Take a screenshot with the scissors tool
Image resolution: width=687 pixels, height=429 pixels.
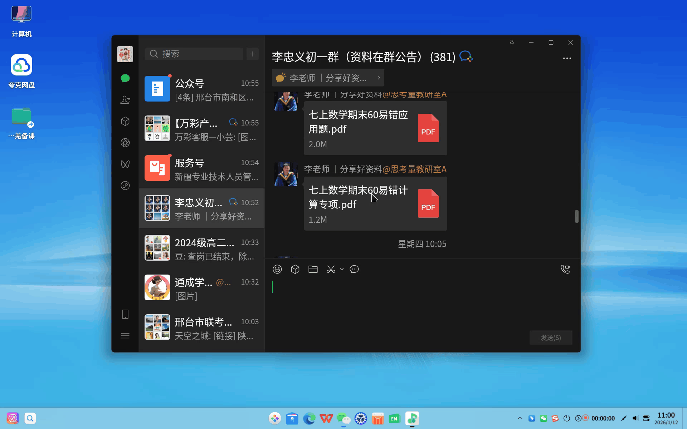[x=330, y=269]
